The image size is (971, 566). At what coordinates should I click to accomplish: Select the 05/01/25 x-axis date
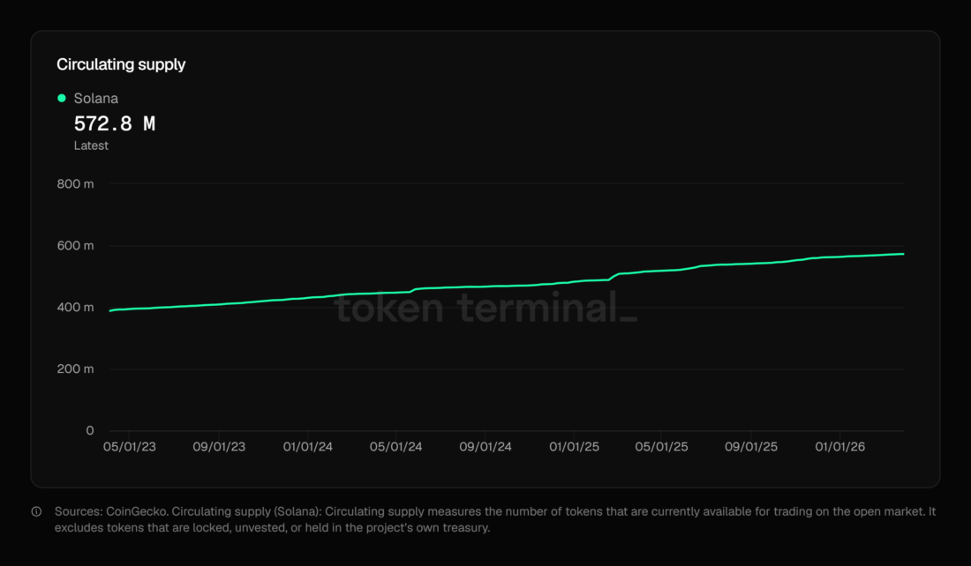[662, 447]
